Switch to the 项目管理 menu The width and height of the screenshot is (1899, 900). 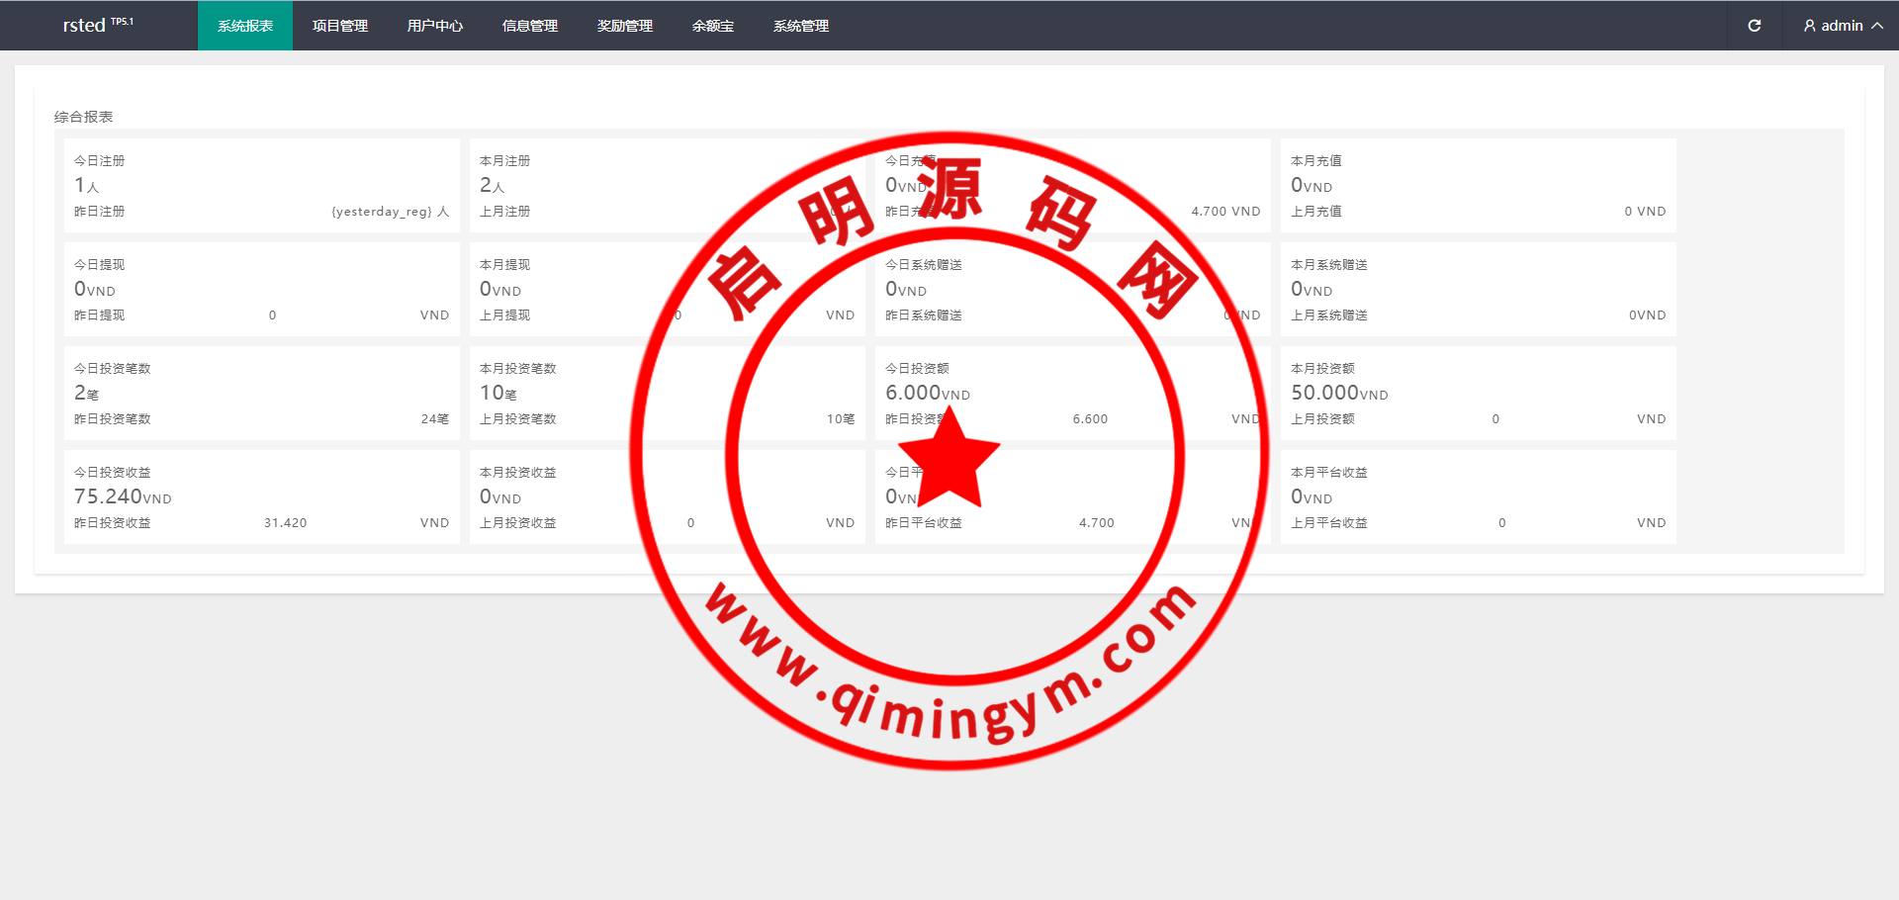point(340,26)
